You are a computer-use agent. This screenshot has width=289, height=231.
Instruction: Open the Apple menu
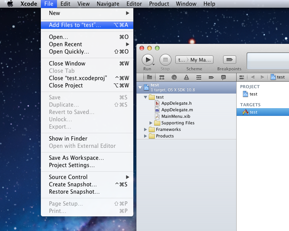pyautogui.click(x=10, y=4)
